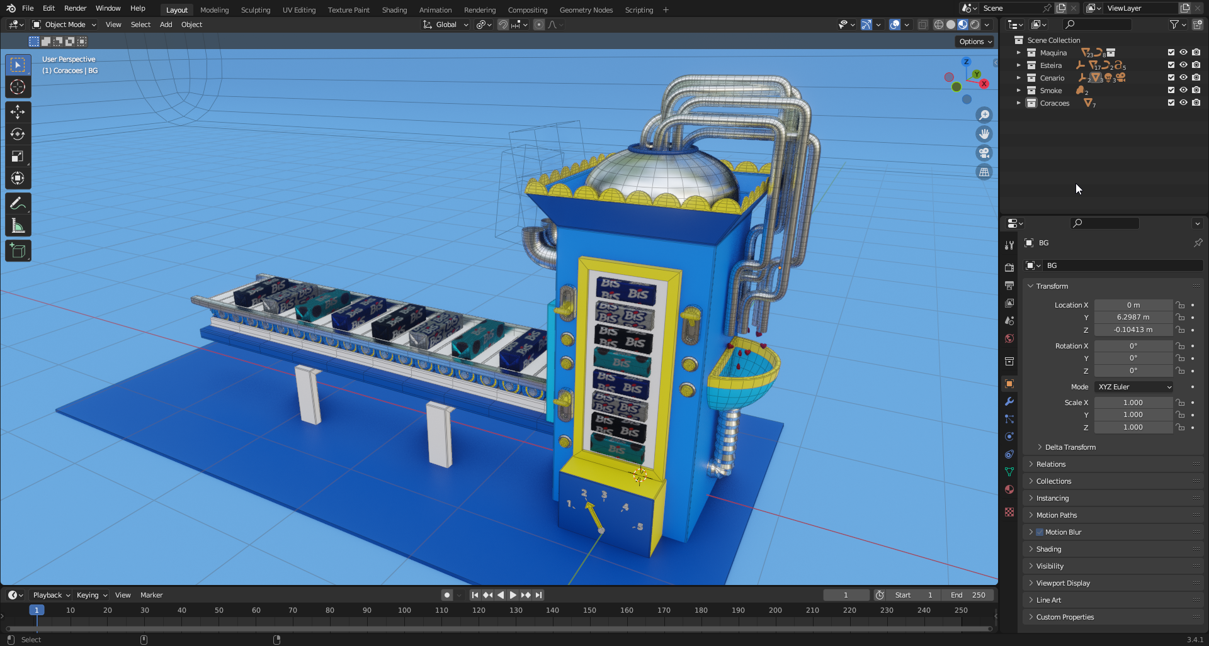Open the Render menu

pyautogui.click(x=75, y=8)
